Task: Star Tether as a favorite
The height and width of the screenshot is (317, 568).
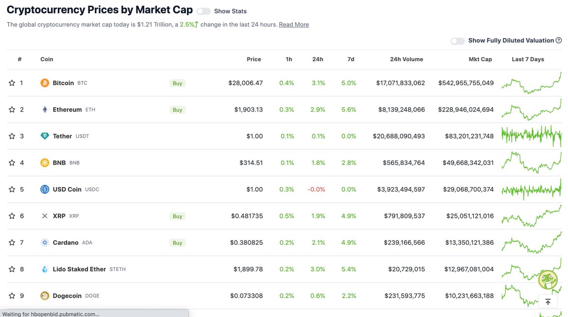Action: tap(12, 136)
